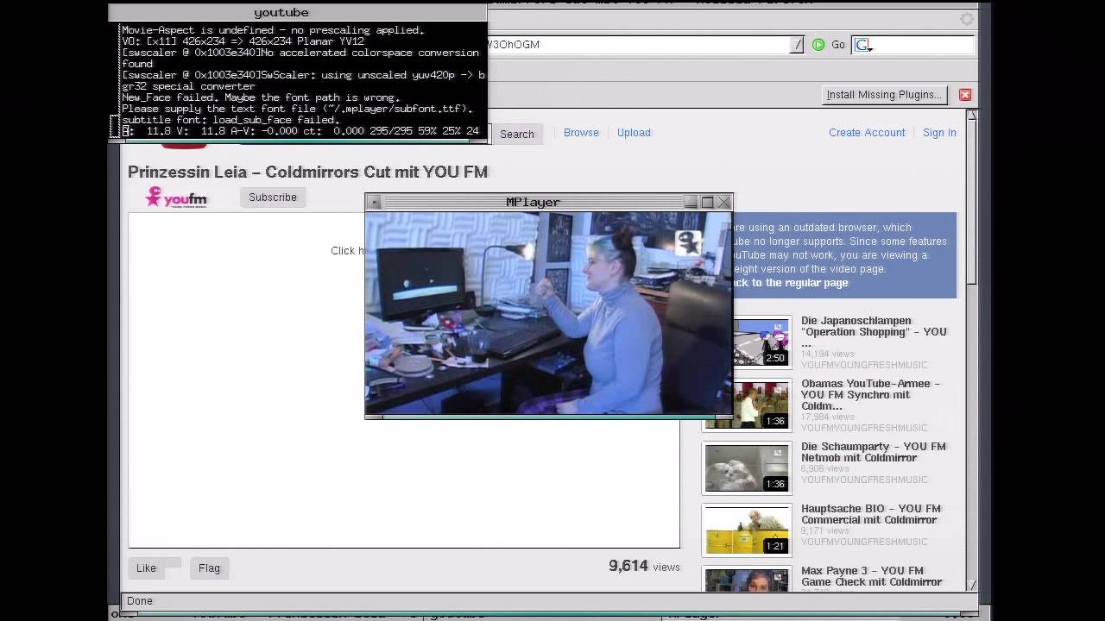
Task: Open Hauptsache BIO Commercial title link
Action: coord(871,514)
